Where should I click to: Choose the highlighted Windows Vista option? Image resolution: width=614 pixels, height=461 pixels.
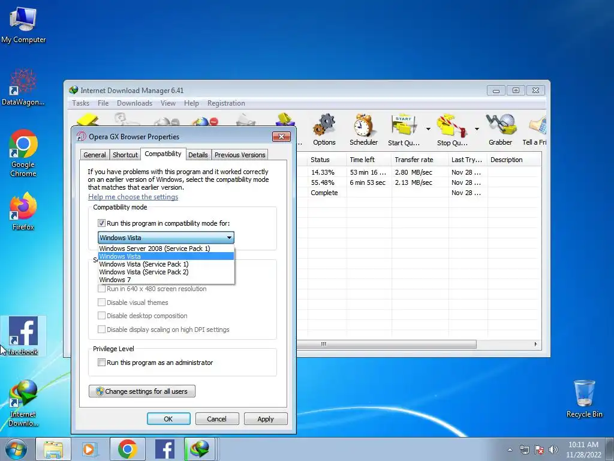coord(166,256)
